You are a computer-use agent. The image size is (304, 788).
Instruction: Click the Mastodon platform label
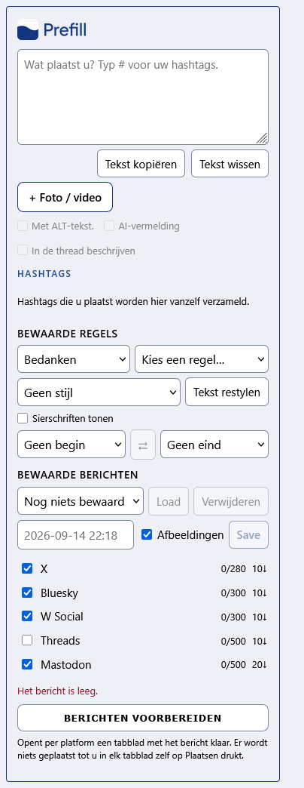point(66,665)
